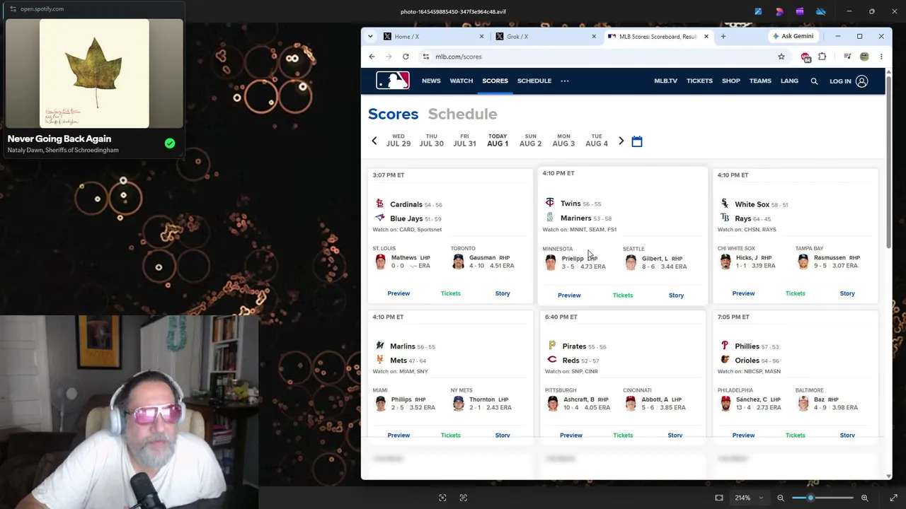Click the scan text icon in Photos bottom bar
This screenshot has width=906, height=509.
point(464,498)
